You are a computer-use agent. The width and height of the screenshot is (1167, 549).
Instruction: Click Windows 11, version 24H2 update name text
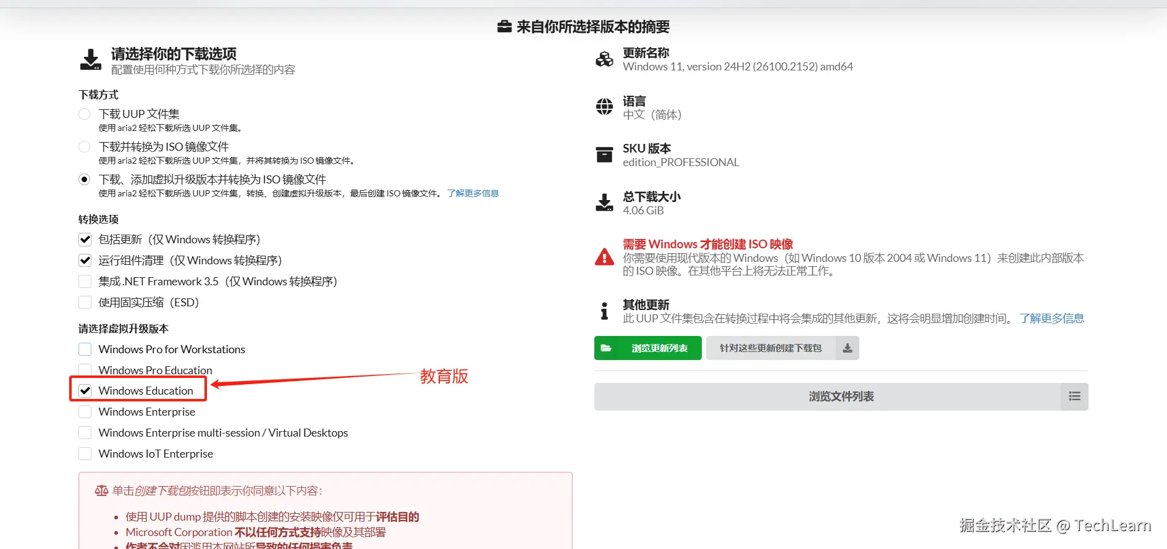coord(738,67)
